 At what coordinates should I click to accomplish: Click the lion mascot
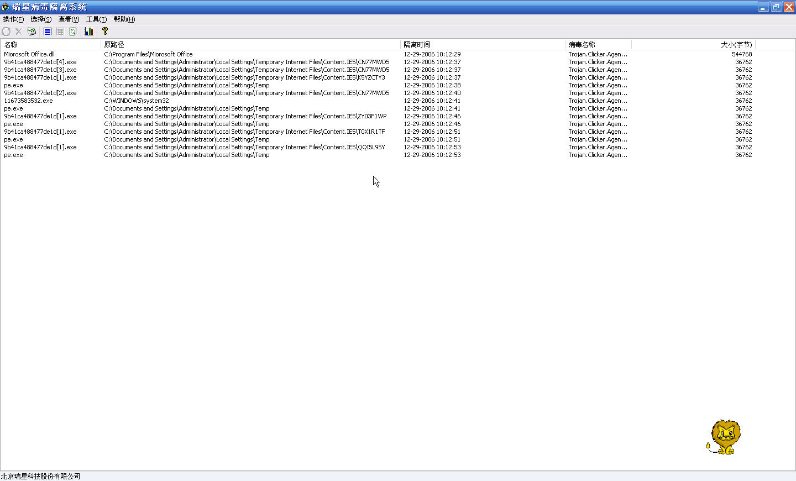coord(724,437)
